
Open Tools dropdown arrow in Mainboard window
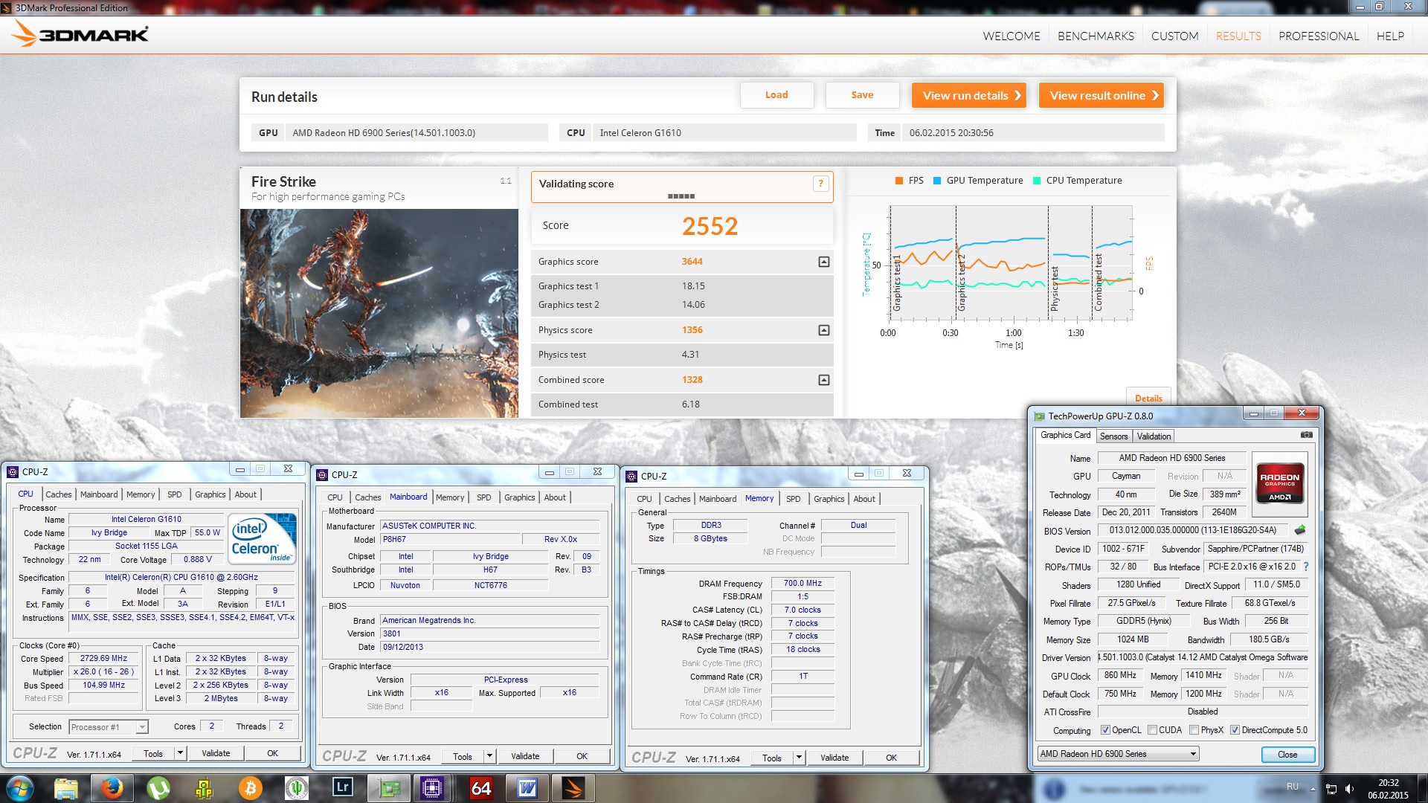[489, 756]
